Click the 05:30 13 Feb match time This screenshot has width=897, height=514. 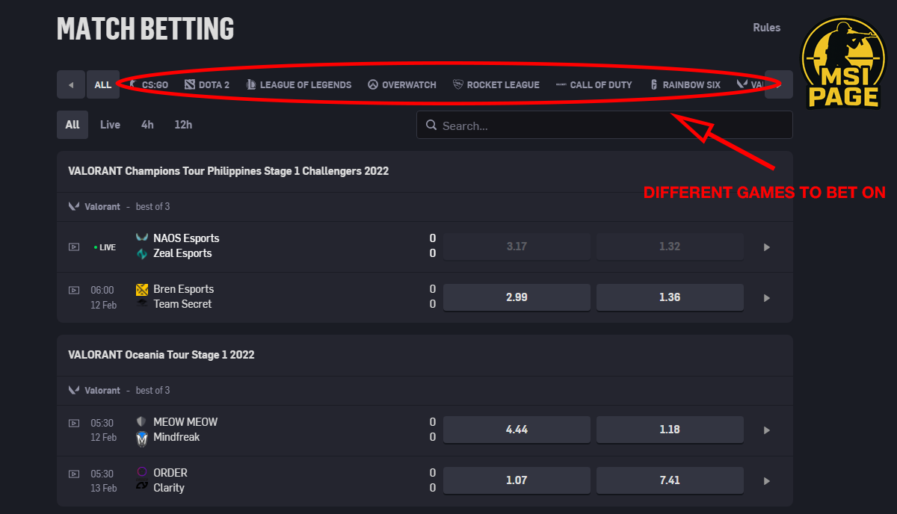tap(103, 481)
